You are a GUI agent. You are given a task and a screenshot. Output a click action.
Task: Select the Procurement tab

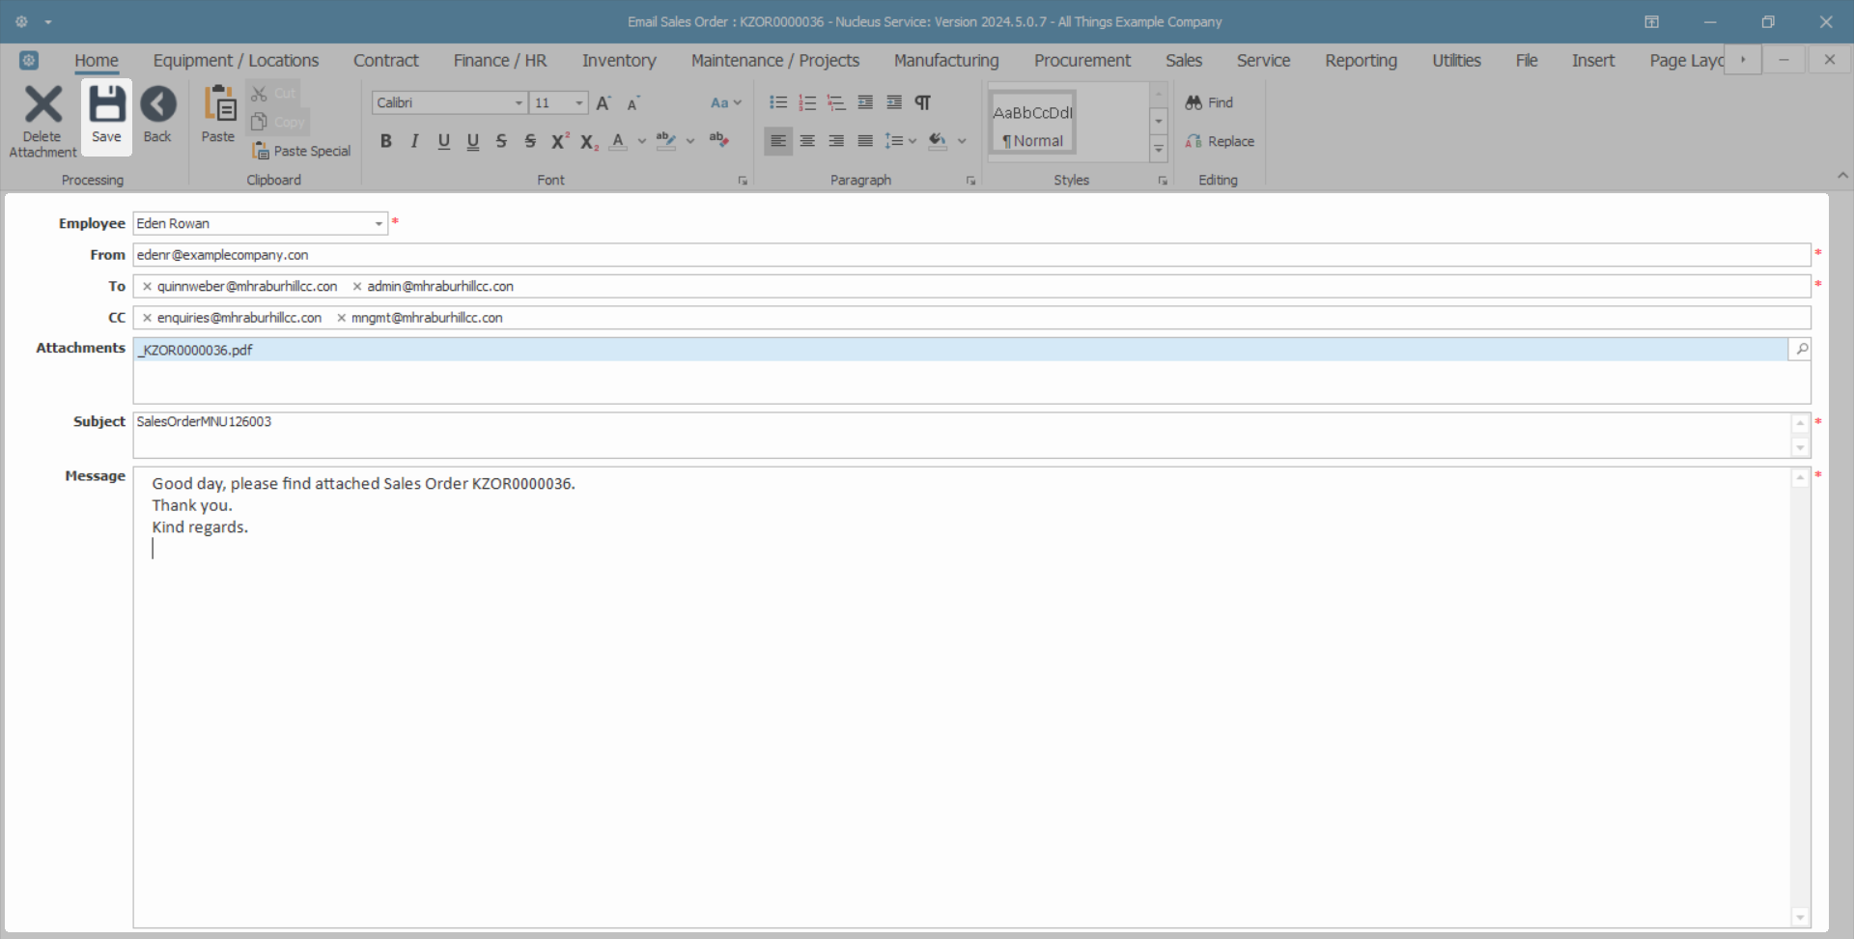1082,60
